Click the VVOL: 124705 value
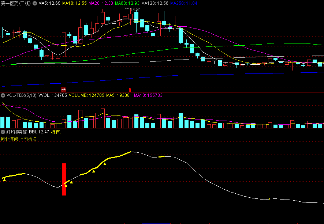324x224 pixels. (x=52, y=95)
